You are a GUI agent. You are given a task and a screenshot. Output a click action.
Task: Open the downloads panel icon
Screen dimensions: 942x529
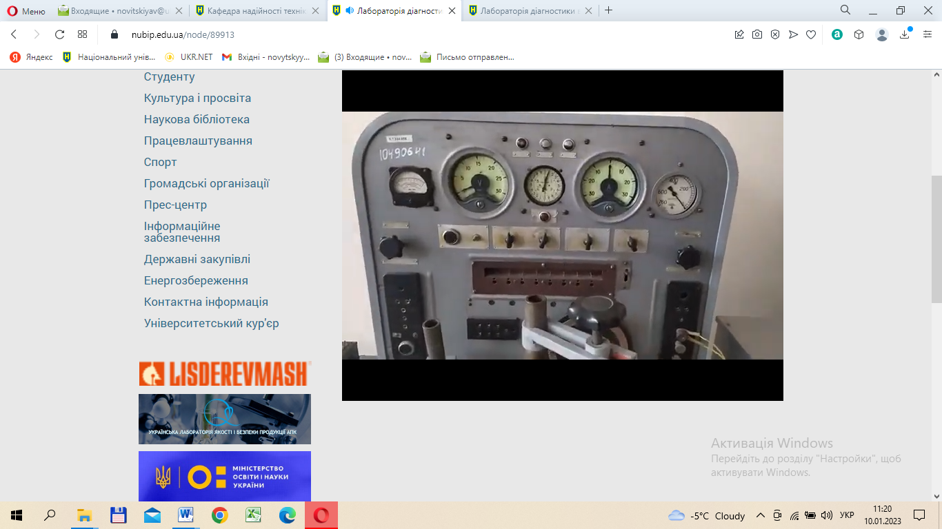click(x=905, y=34)
